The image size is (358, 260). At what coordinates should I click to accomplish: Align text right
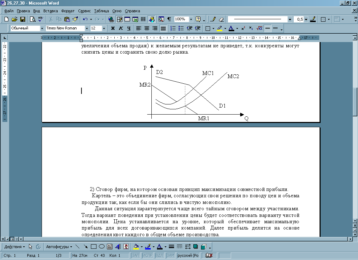click(155, 28)
